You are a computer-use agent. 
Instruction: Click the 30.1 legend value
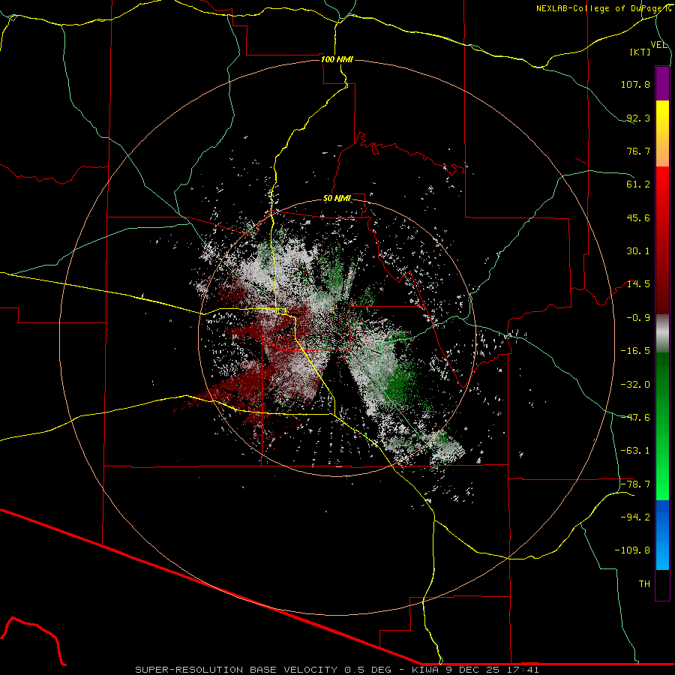pos(638,251)
